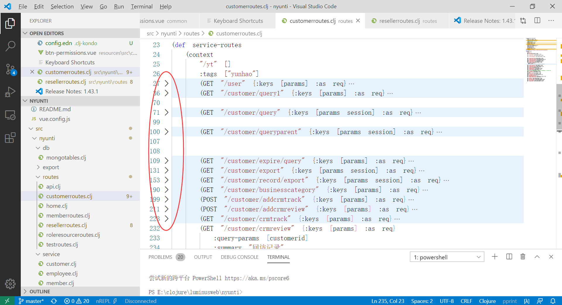
Task: Open the '1: powershell' terminal dropdown
Action: tap(446, 257)
